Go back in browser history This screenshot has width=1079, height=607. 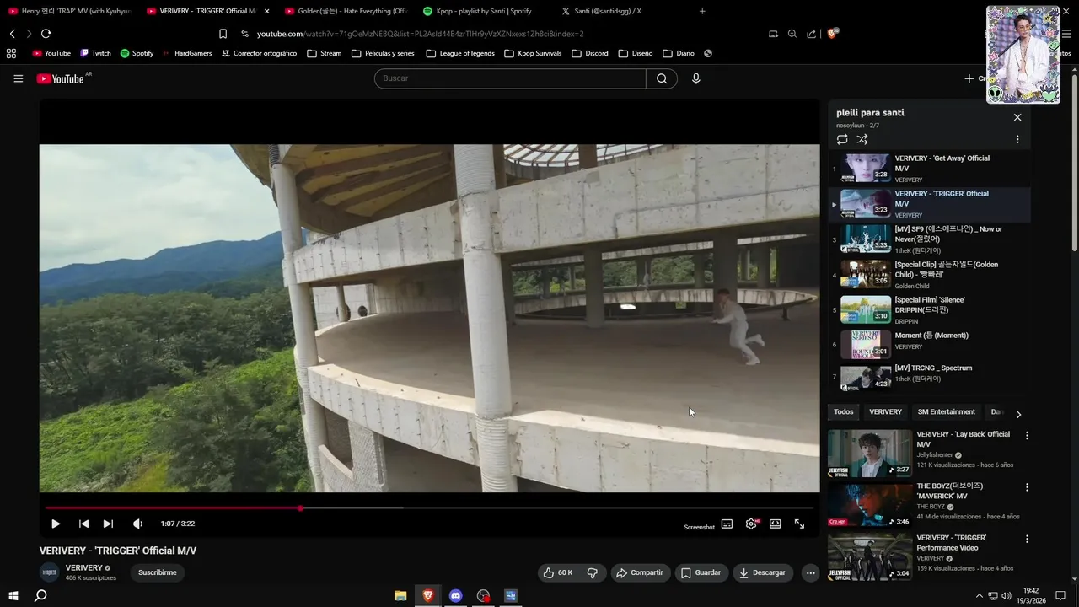pyautogui.click(x=13, y=34)
